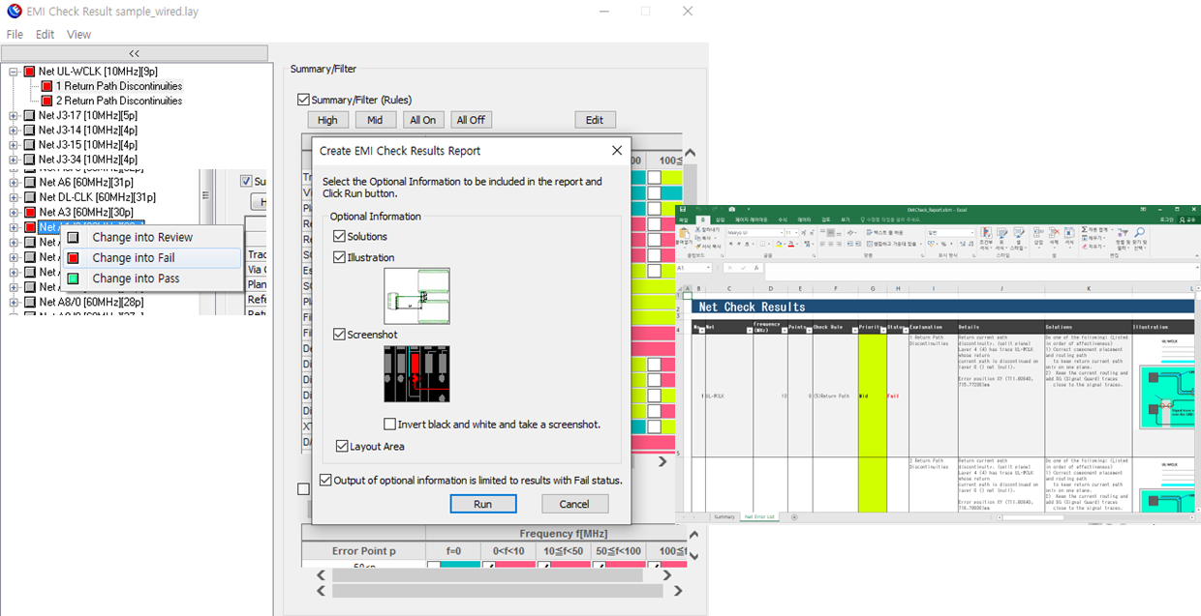
Task: Click the camera icon in Excel quick access toolbar
Action: click(x=731, y=209)
